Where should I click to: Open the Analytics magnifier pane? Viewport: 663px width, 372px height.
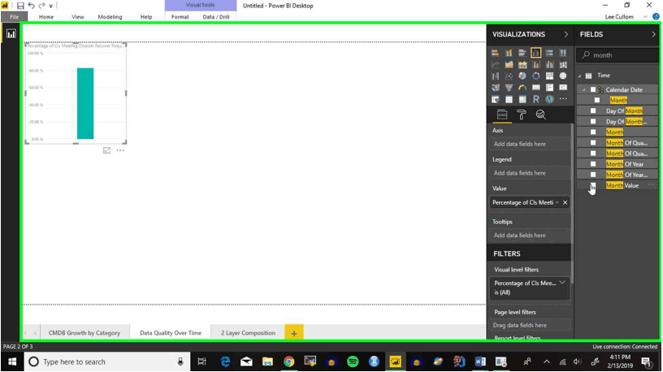coord(540,115)
